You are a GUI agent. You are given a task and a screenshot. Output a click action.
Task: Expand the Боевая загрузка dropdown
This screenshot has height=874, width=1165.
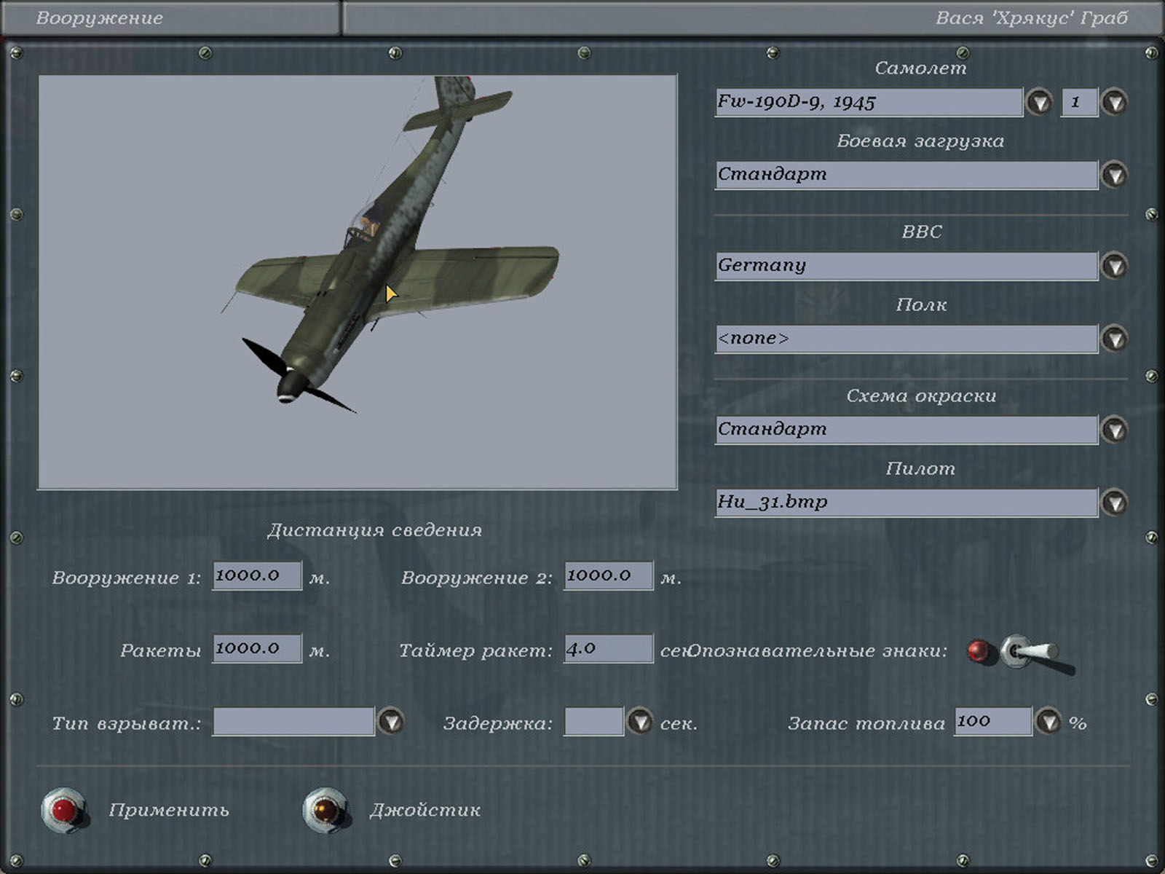coord(1114,175)
